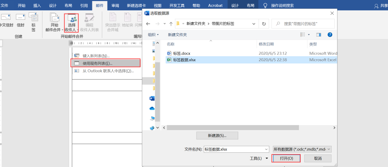Click the Word icon in navigation pane
This screenshot has width=388, height=167.
[x=152, y=99]
